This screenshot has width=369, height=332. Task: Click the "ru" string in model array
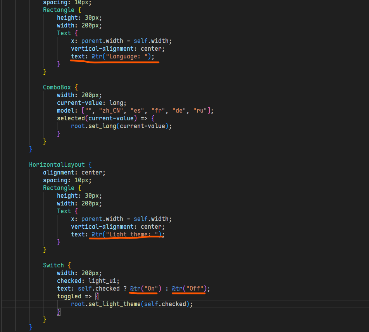pos(200,111)
